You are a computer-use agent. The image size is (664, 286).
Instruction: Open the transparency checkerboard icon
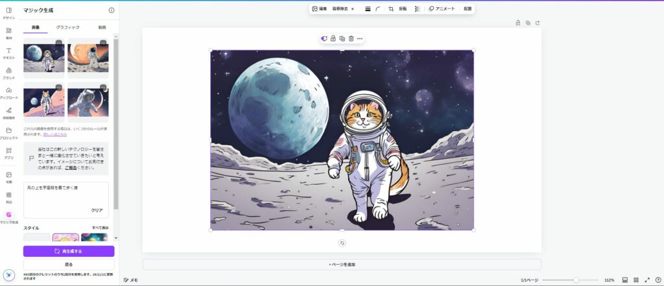click(417, 9)
